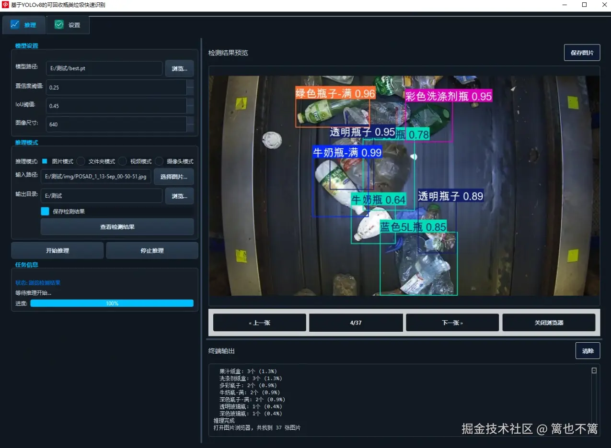
Task: Click the green check icon on 设置 tab
Action: [x=59, y=24]
